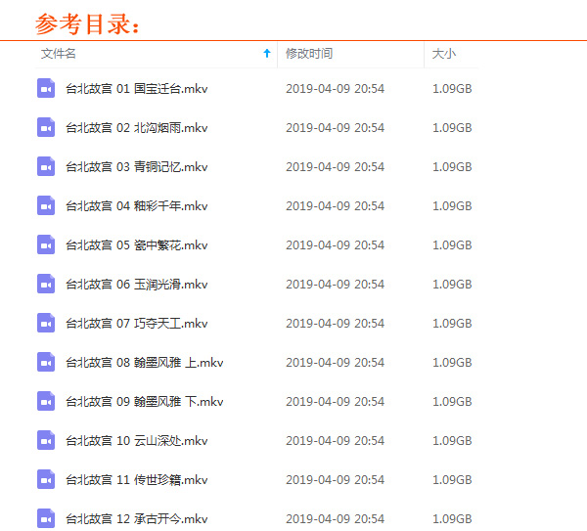587x531 pixels.
Task: Click video icon for 09 翰墨风雅 下.mkv
Action: tap(46, 402)
